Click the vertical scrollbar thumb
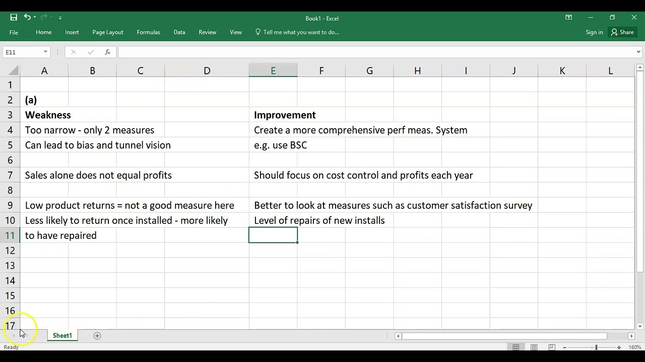The width and height of the screenshot is (645, 362). click(x=640, y=172)
